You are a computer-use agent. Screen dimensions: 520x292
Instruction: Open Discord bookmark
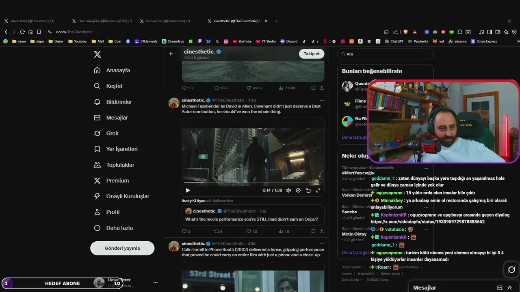point(288,41)
